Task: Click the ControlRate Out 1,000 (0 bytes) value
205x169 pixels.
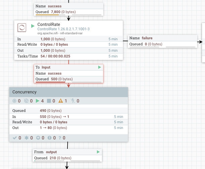Action: coord(53,50)
